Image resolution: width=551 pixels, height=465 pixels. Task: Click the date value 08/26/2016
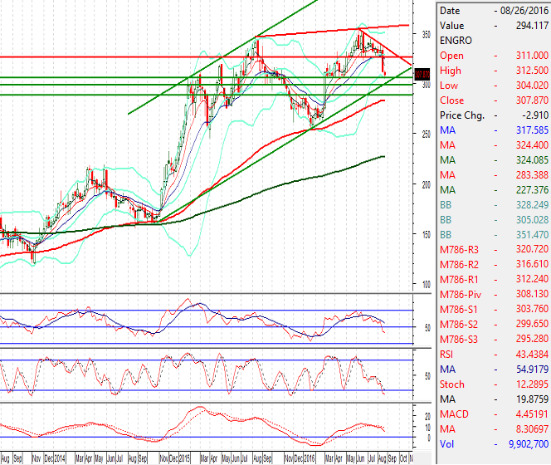pyautogui.click(x=524, y=11)
